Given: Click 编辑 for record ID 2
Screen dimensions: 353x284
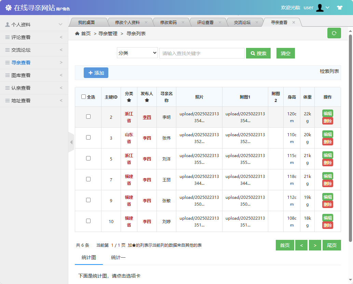Looking at the screenshot, I should pos(327,113).
